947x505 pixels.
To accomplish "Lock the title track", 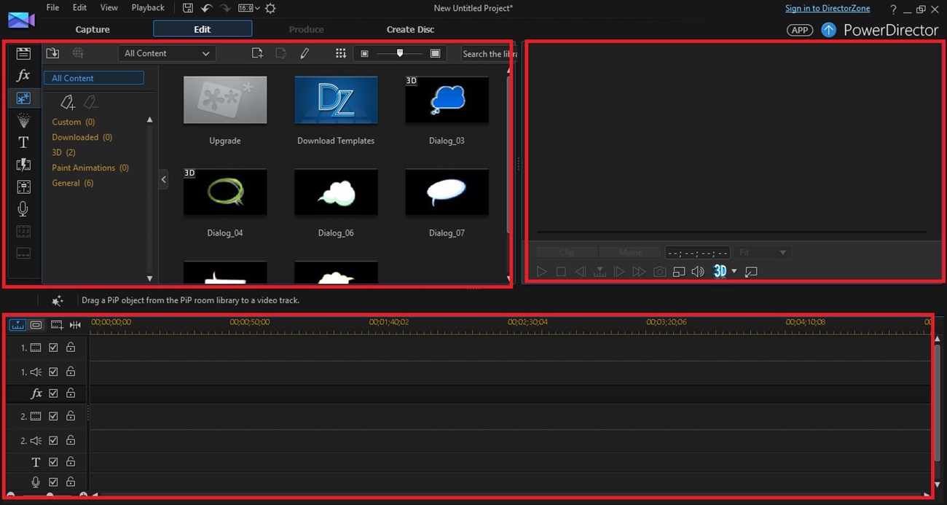I will click(x=71, y=462).
